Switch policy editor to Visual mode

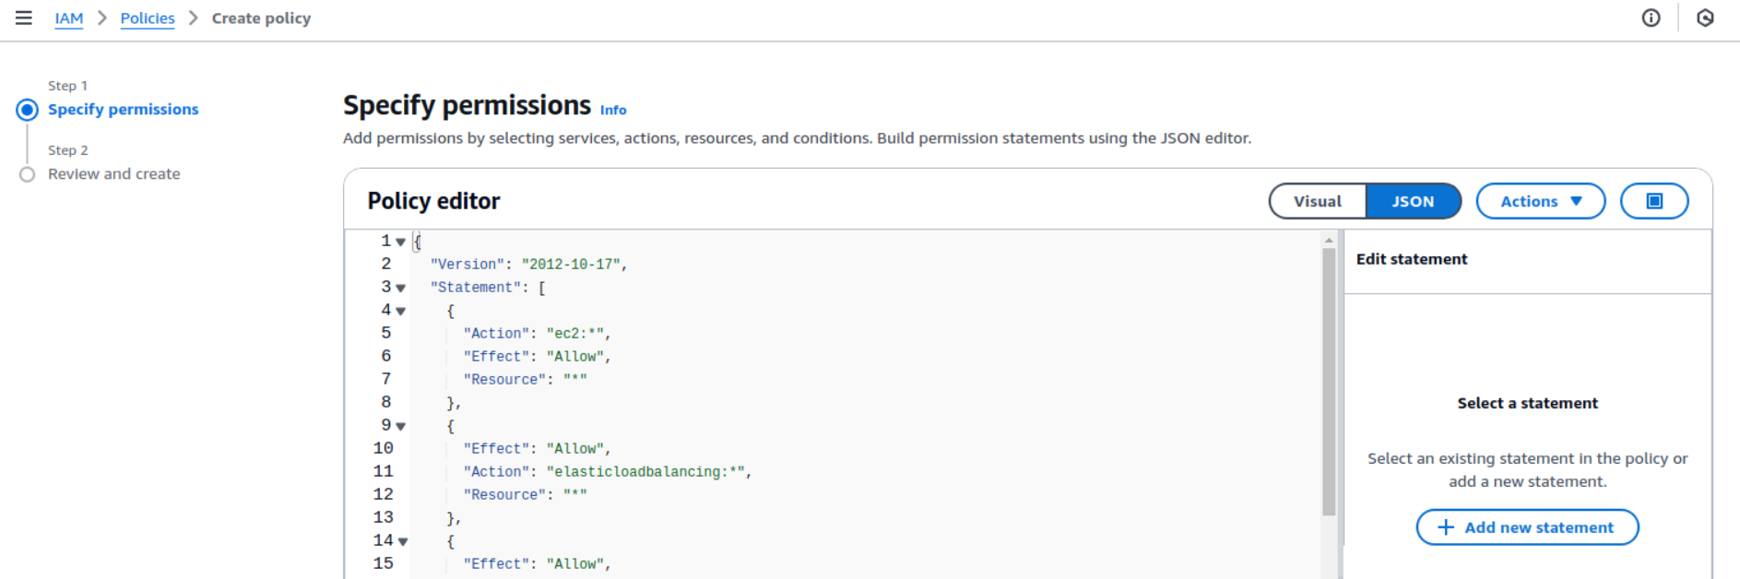coord(1317,201)
